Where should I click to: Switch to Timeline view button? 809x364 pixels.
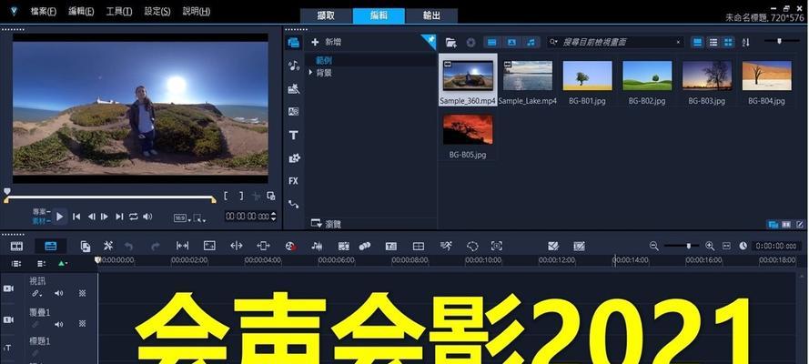point(51,246)
